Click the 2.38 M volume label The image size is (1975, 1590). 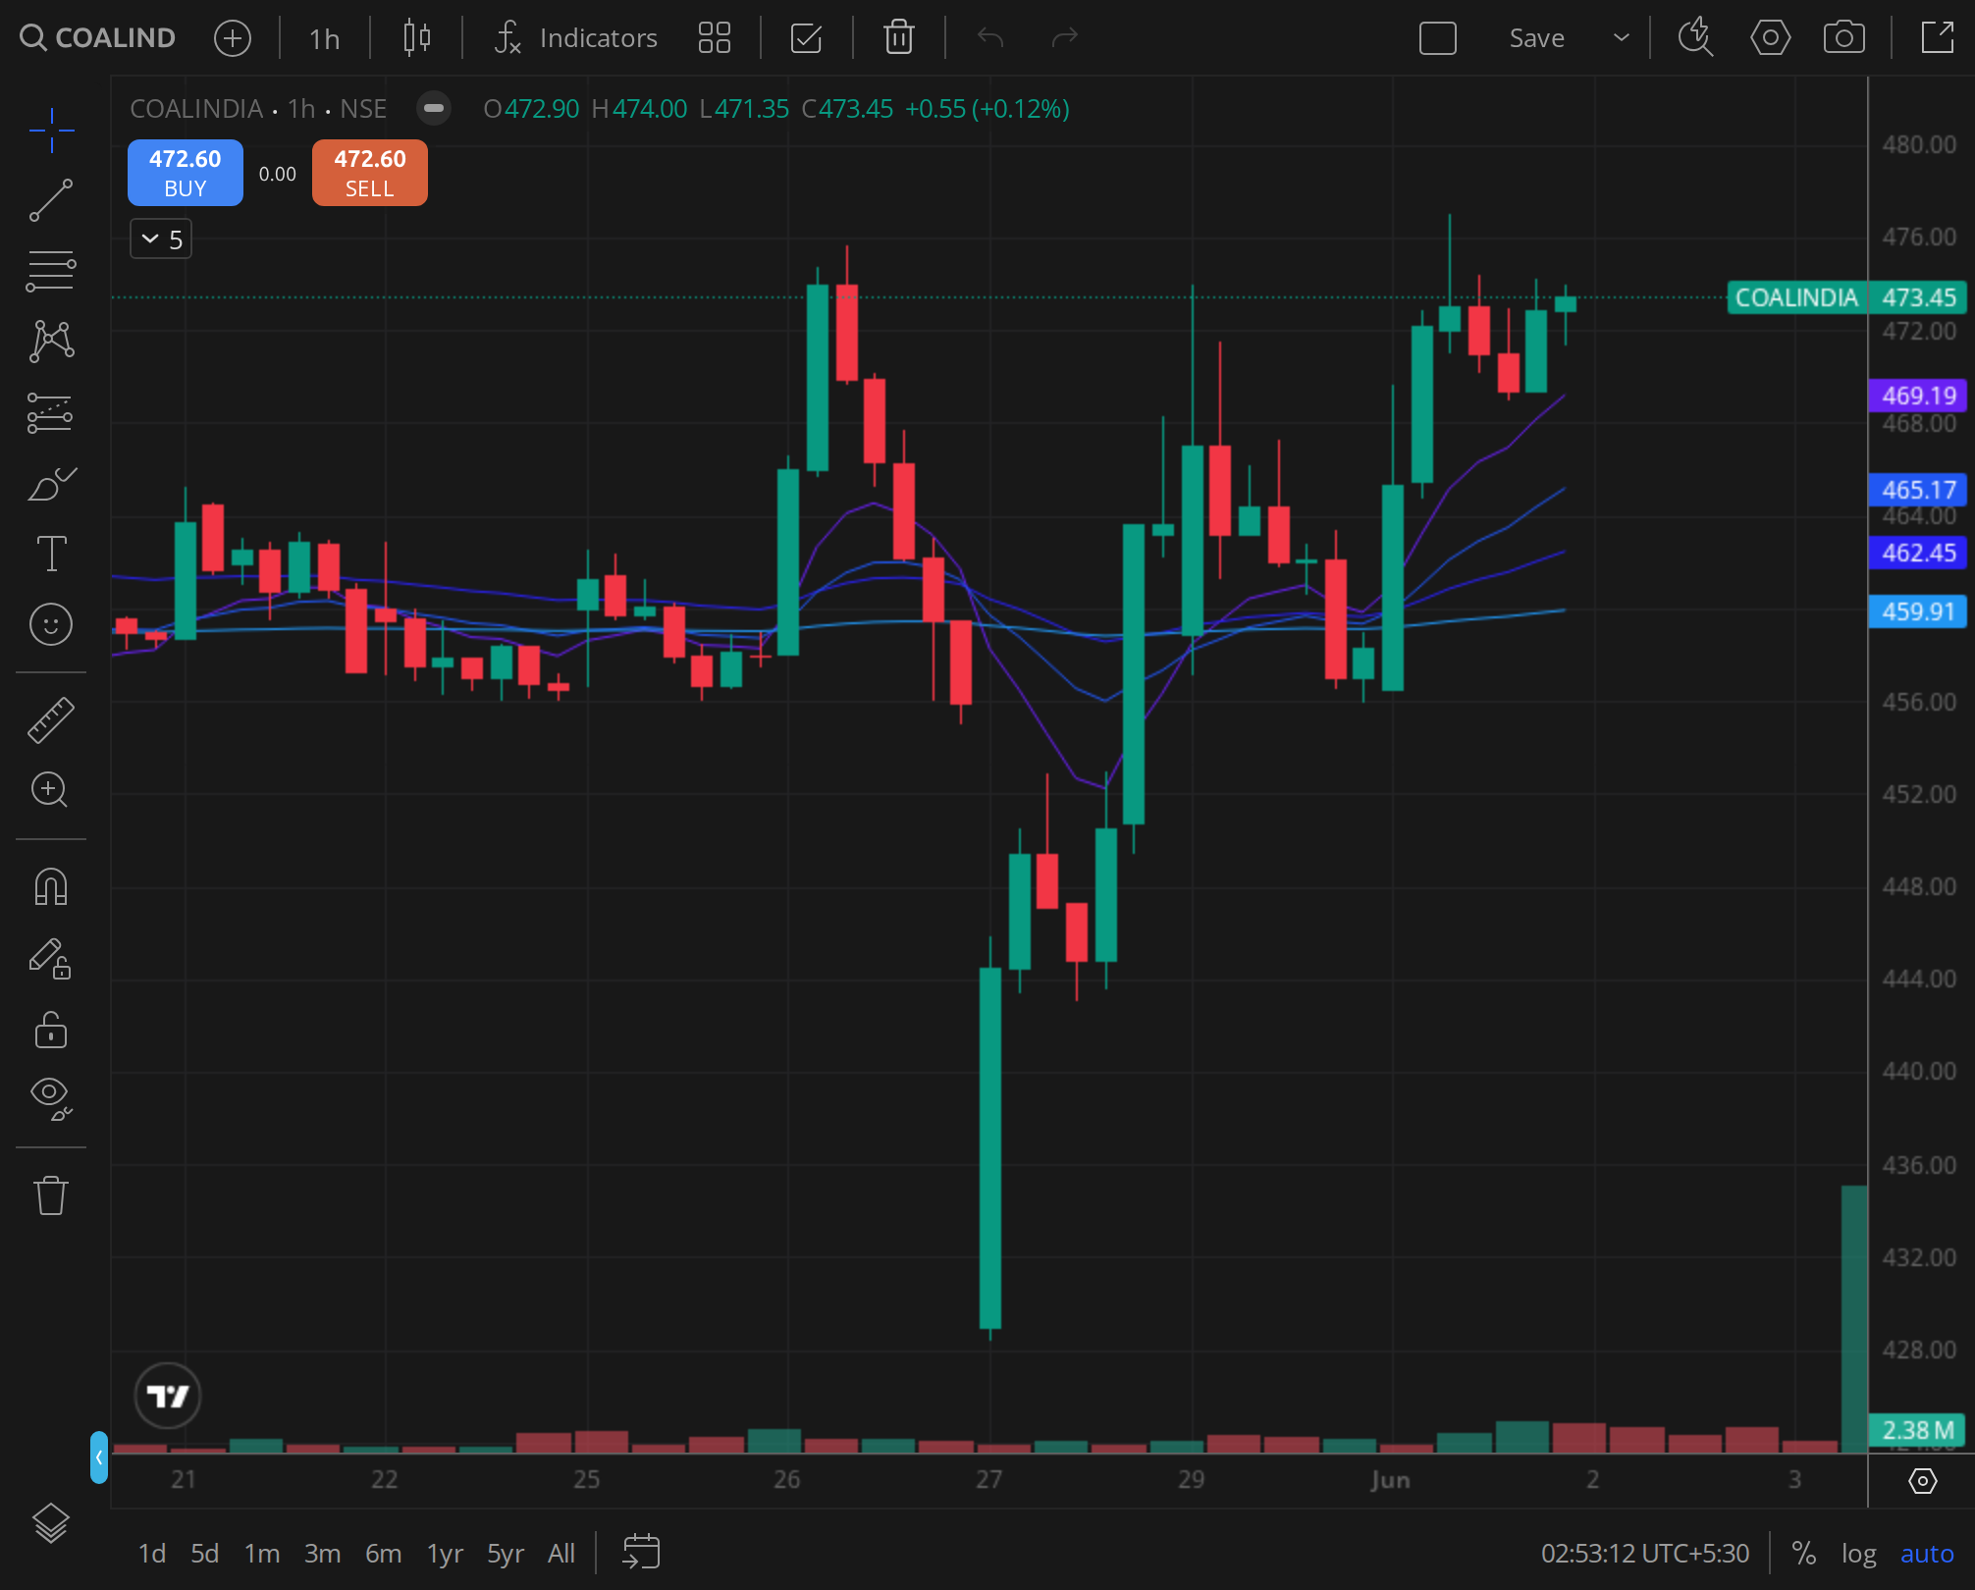[1918, 1430]
